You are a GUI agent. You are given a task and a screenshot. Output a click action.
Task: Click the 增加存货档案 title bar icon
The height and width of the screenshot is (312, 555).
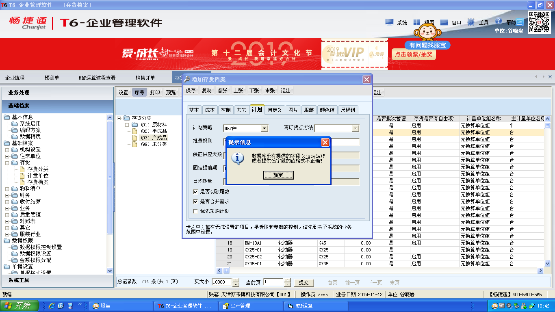click(x=187, y=79)
